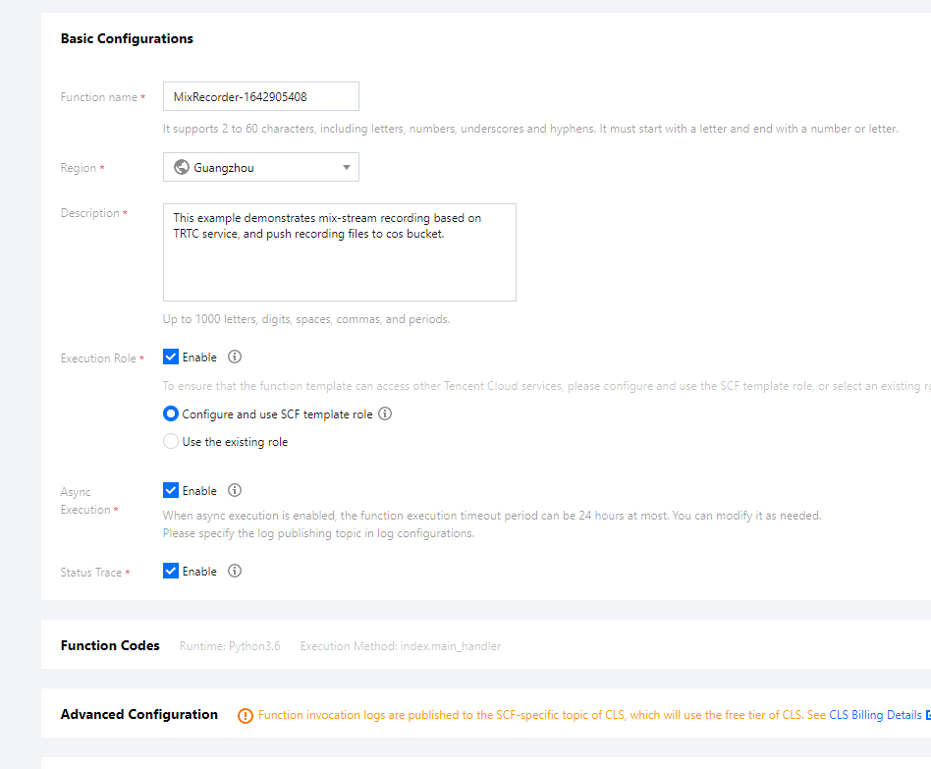Choose the Use the existing role option
Viewport: 931px width, 769px height.
click(x=171, y=442)
